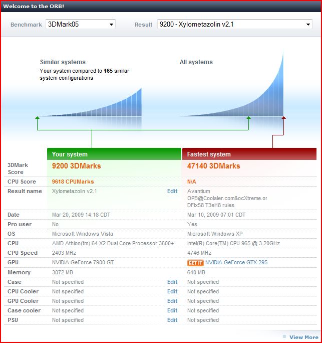Click Microsoft Windows Vista OS value
322x343 pixels.
pos(83,234)
